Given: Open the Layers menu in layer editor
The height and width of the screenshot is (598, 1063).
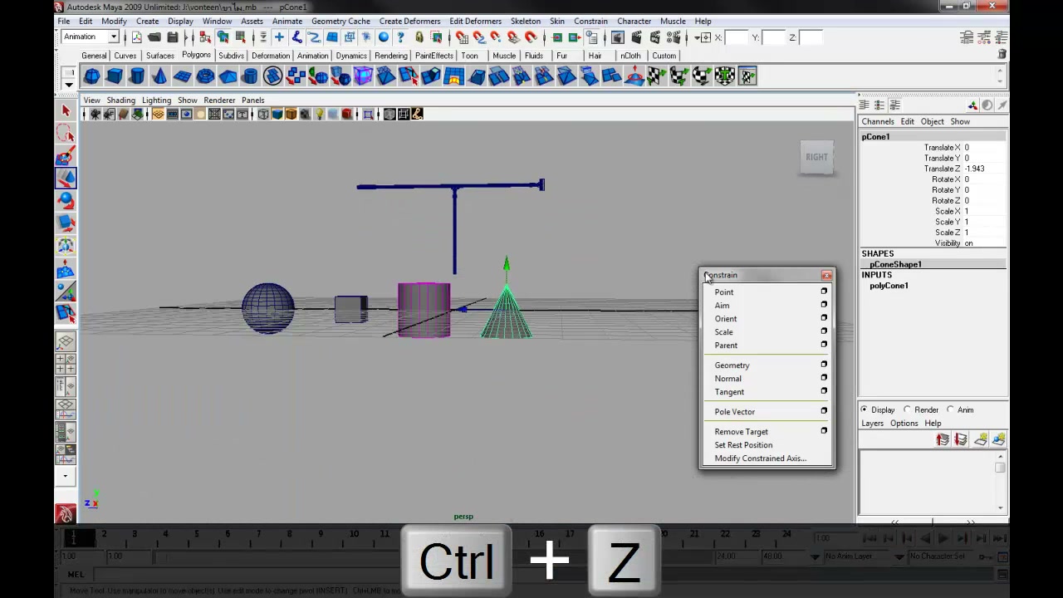Looking at the screenshot, I should [872, 423].
